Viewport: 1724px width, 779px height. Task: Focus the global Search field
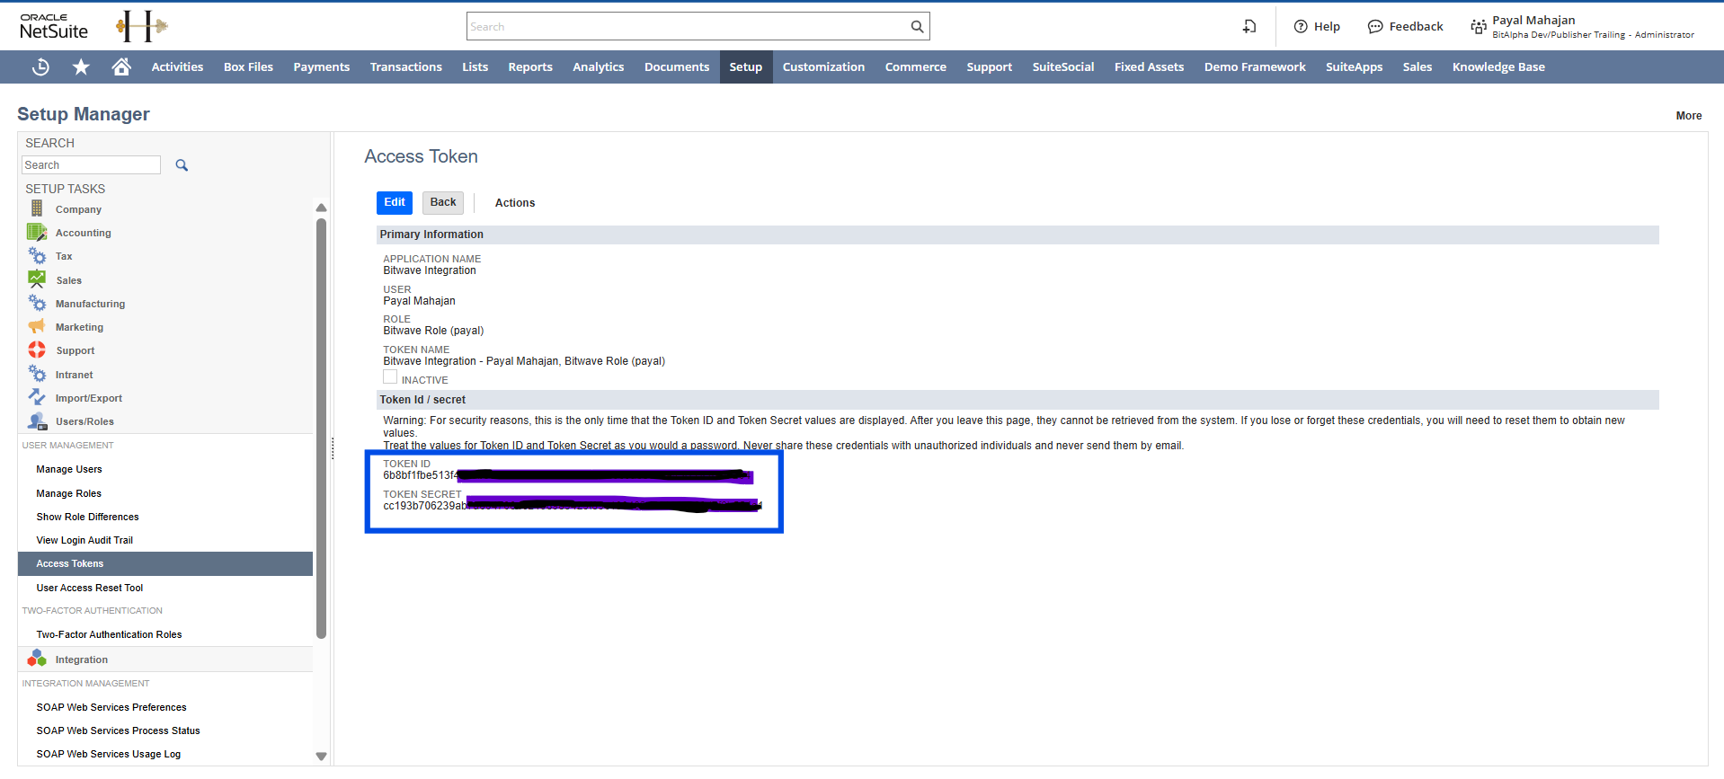point(688,27)
